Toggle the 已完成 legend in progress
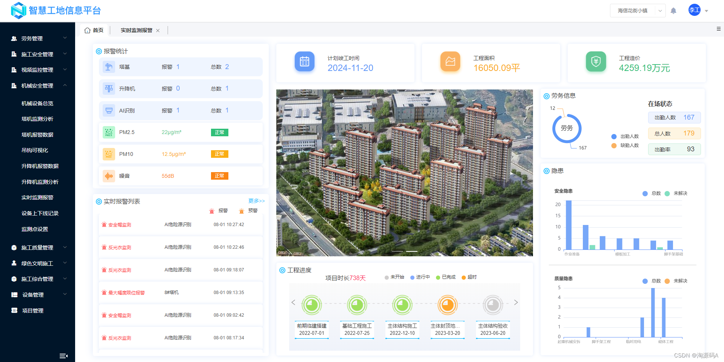Screen dimensions: 724x362 coord(446,277)
